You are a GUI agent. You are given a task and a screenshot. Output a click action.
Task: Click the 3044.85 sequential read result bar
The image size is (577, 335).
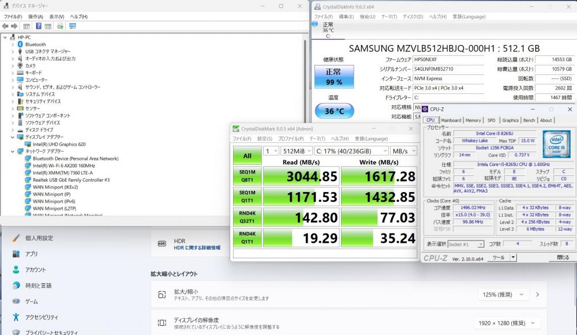coord(301,176)
